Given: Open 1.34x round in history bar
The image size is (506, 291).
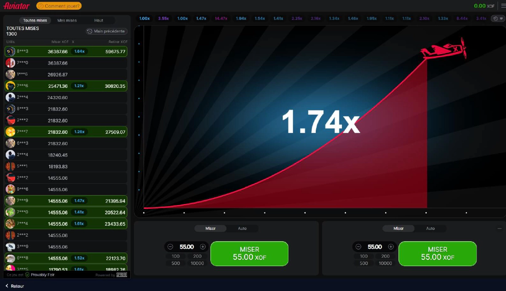Looking at the screenshot, I should pos(334,19).
